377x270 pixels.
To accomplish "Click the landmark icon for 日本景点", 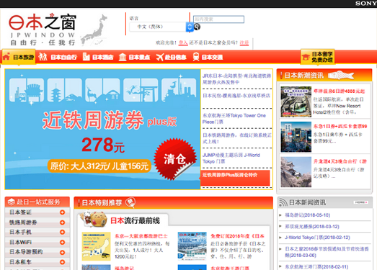I will coord(123,57).
